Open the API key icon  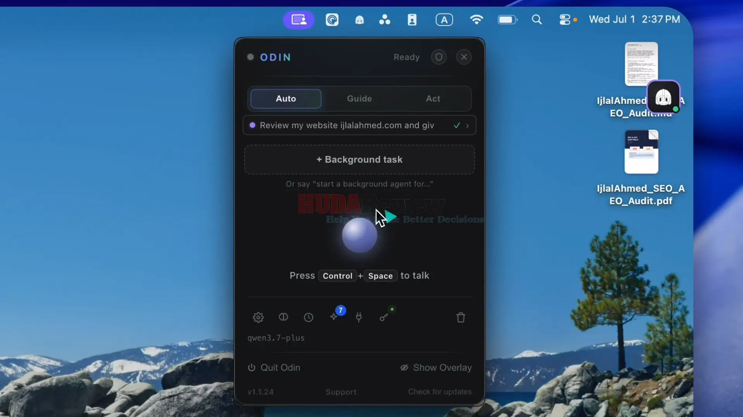click(384, 317)
